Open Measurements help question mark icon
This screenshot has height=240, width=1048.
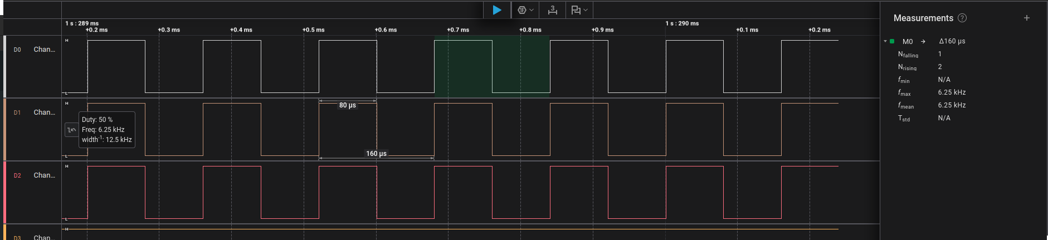click(962, 18)
